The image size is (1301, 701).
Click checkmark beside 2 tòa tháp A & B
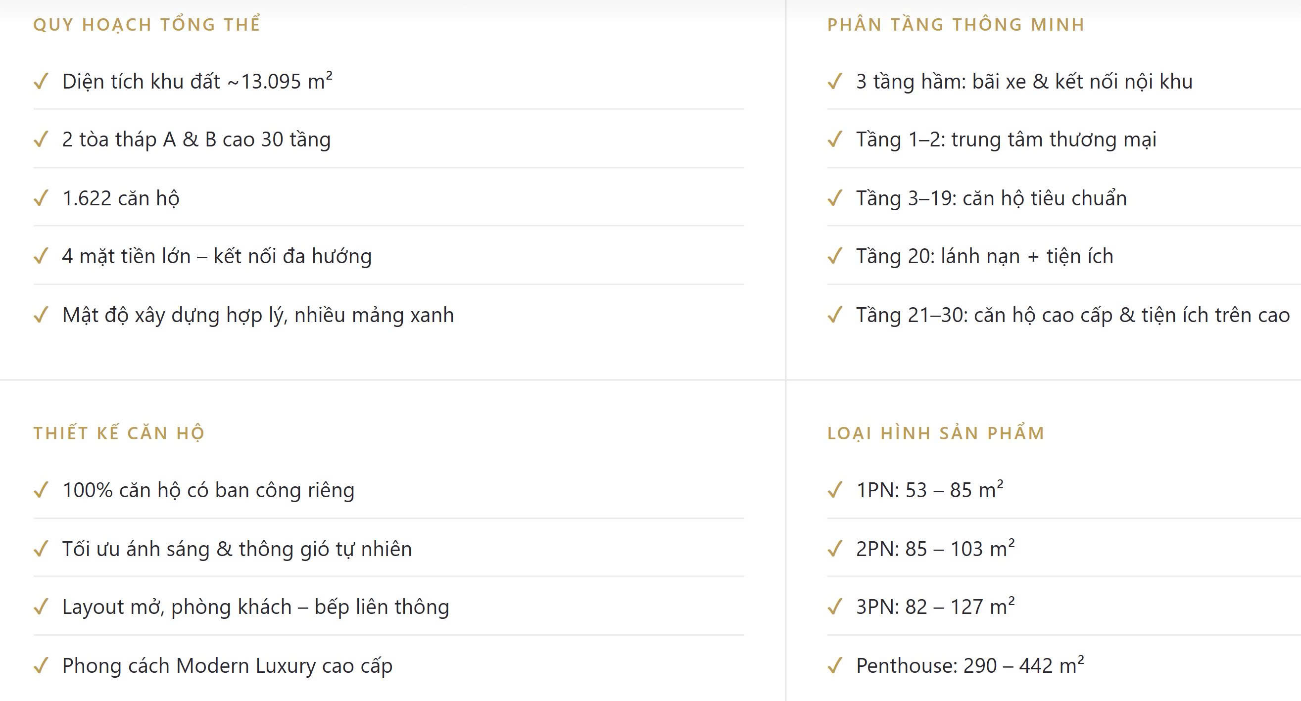coord(41,140)
